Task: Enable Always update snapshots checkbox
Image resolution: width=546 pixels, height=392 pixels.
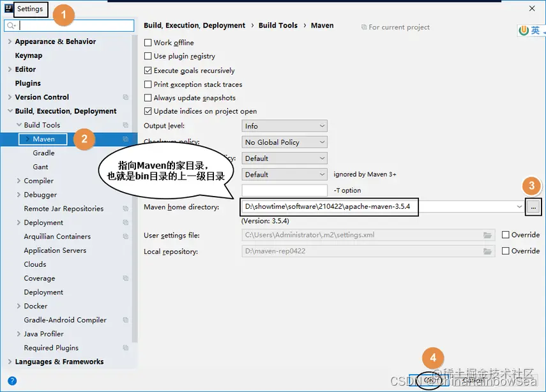Action: pyautogui.click(x=148, y=98)
